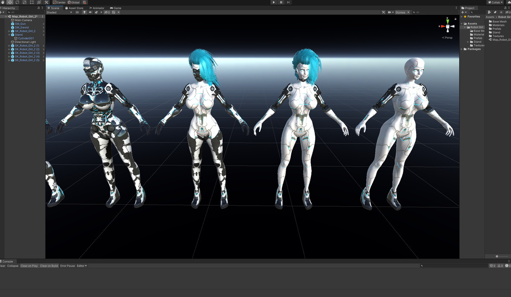This screenshot has height=297, width=511.
Task: Select the Hand tool
Action: (x=3, y=2)
